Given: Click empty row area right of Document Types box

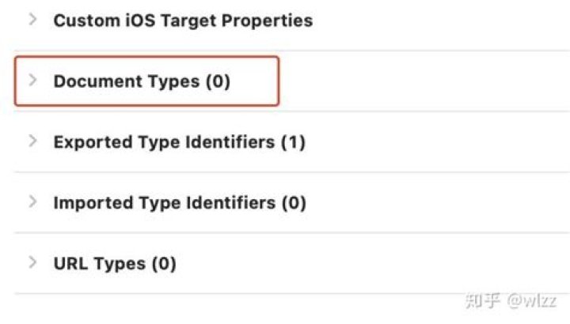Looking at the screenshot, I should coord(420,81).
